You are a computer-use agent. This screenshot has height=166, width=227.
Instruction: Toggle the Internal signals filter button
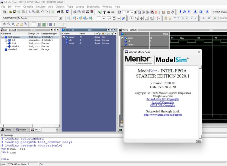pos(114,19)
